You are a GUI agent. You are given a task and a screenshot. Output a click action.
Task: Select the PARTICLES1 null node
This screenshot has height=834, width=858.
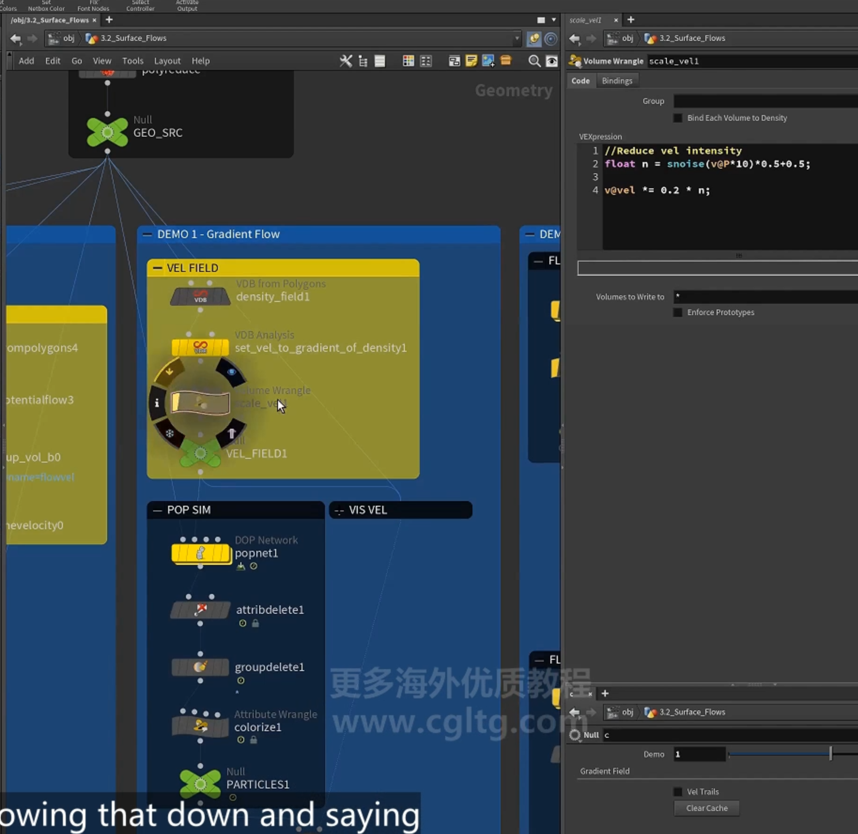click(201, 784)
